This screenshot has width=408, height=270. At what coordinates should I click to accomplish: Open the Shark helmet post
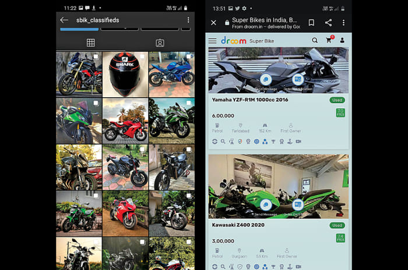[x=124, y=74]
